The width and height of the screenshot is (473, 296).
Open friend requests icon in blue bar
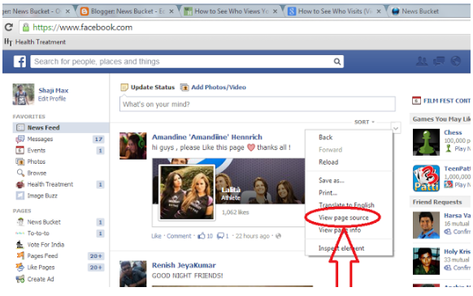(422, 61)
